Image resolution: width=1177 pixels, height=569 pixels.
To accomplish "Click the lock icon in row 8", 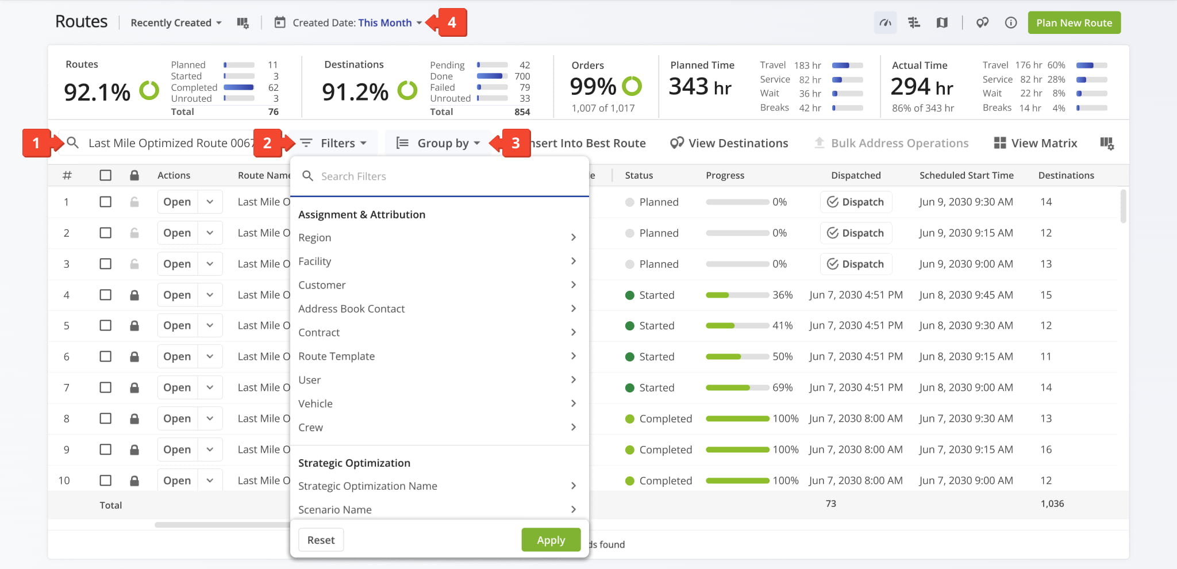I will click(134, 418).
